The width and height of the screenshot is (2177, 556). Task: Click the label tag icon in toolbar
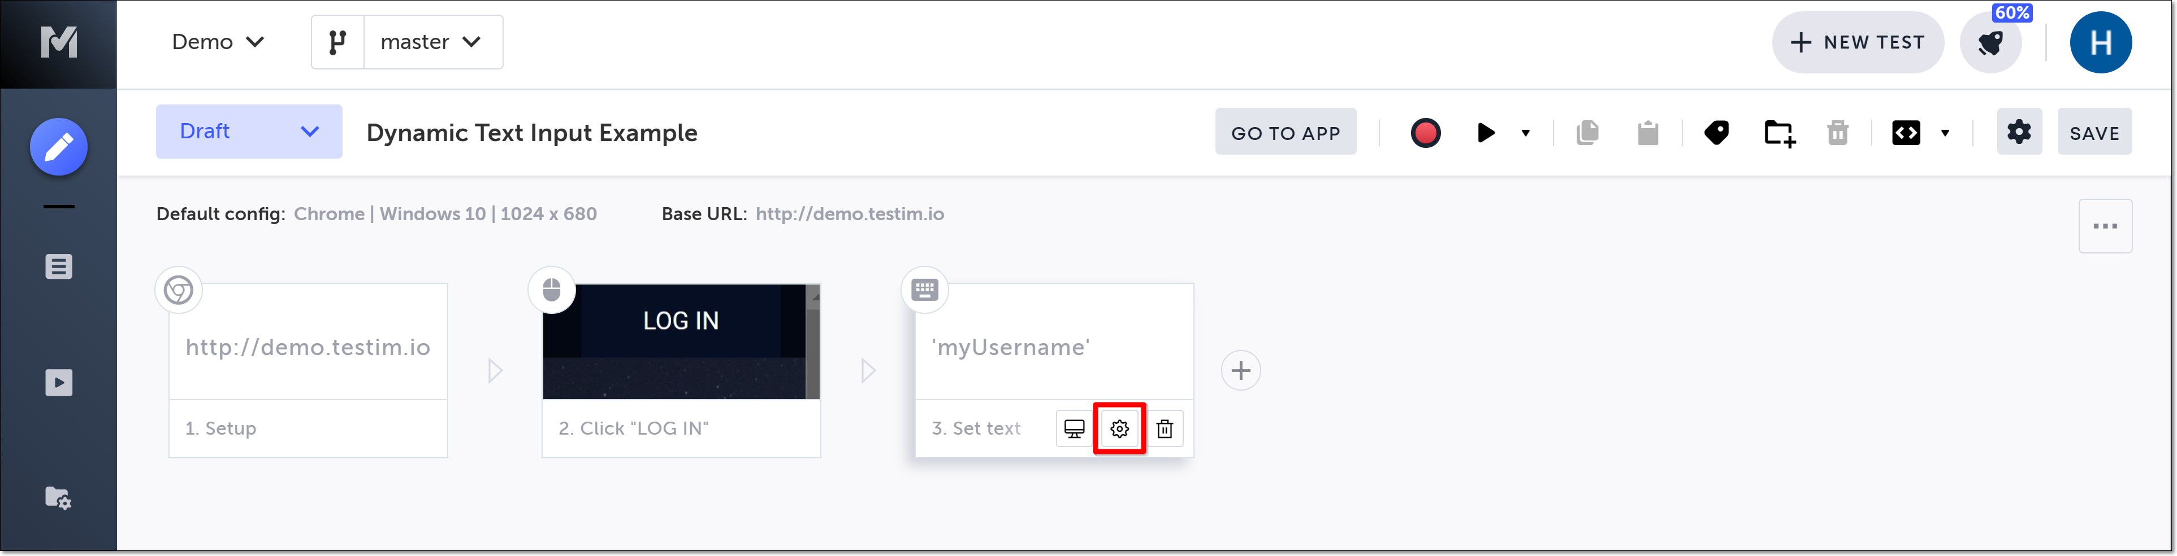pyautogui.click(x=1716, y=133)
